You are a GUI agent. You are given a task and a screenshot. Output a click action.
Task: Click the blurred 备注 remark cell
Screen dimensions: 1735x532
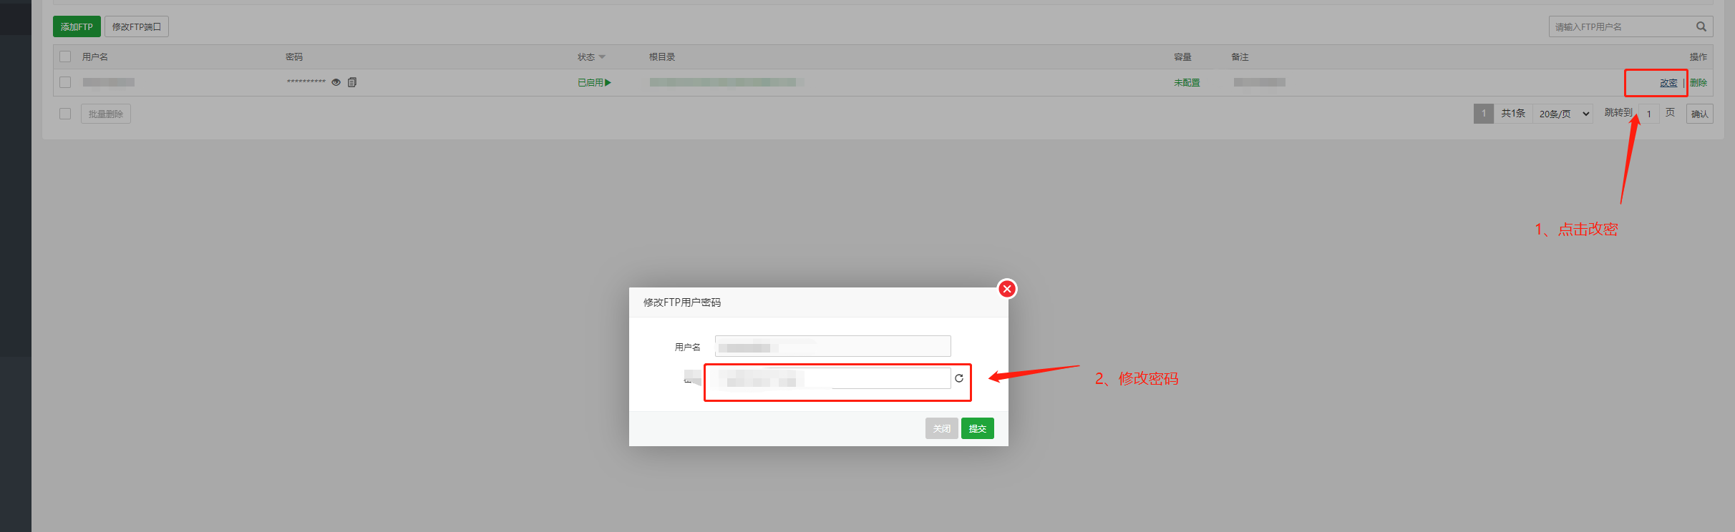[x=1260, y=82]
